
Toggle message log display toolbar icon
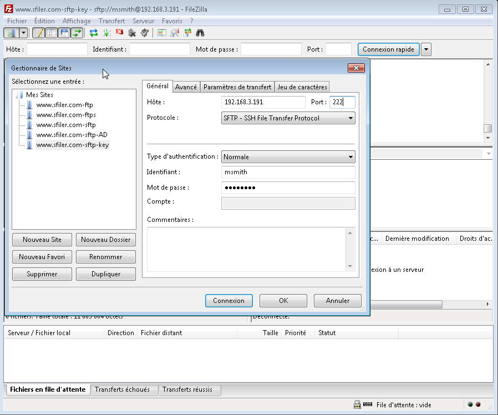(39, 33)
